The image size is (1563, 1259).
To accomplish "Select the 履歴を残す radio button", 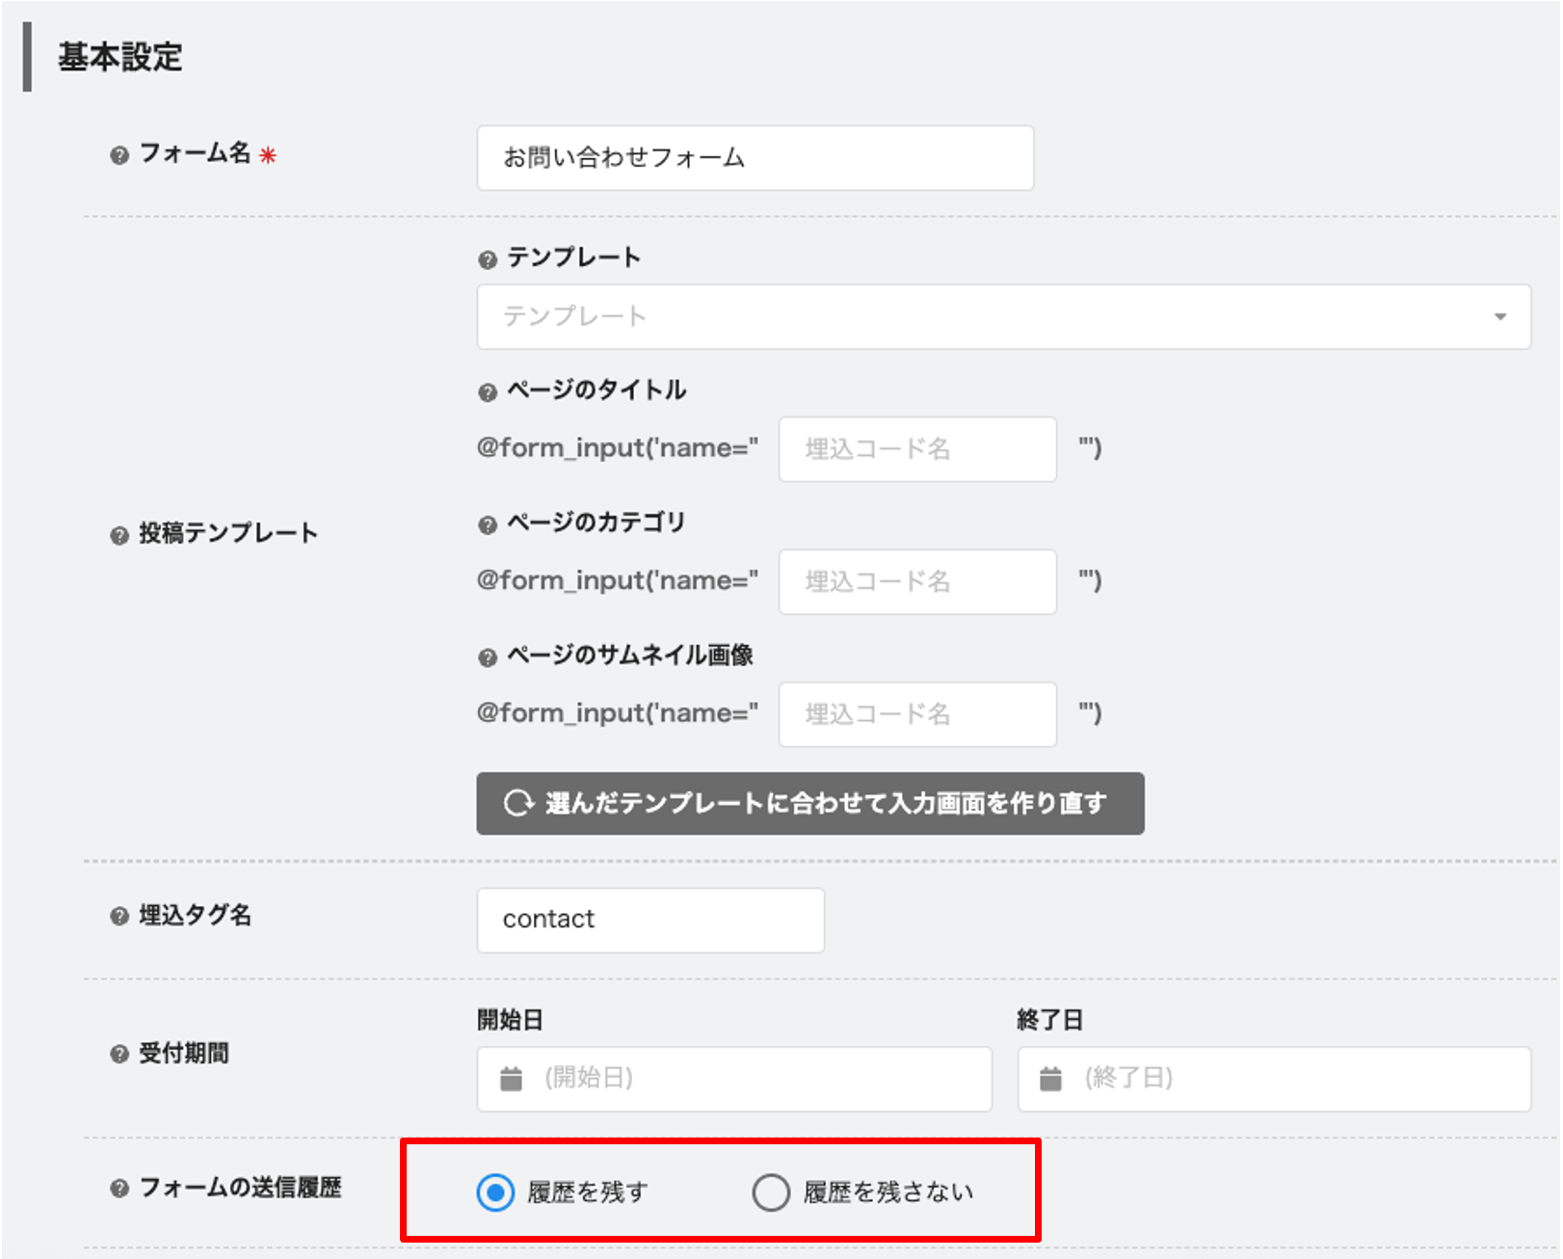I will click(x=494, y=1192).
